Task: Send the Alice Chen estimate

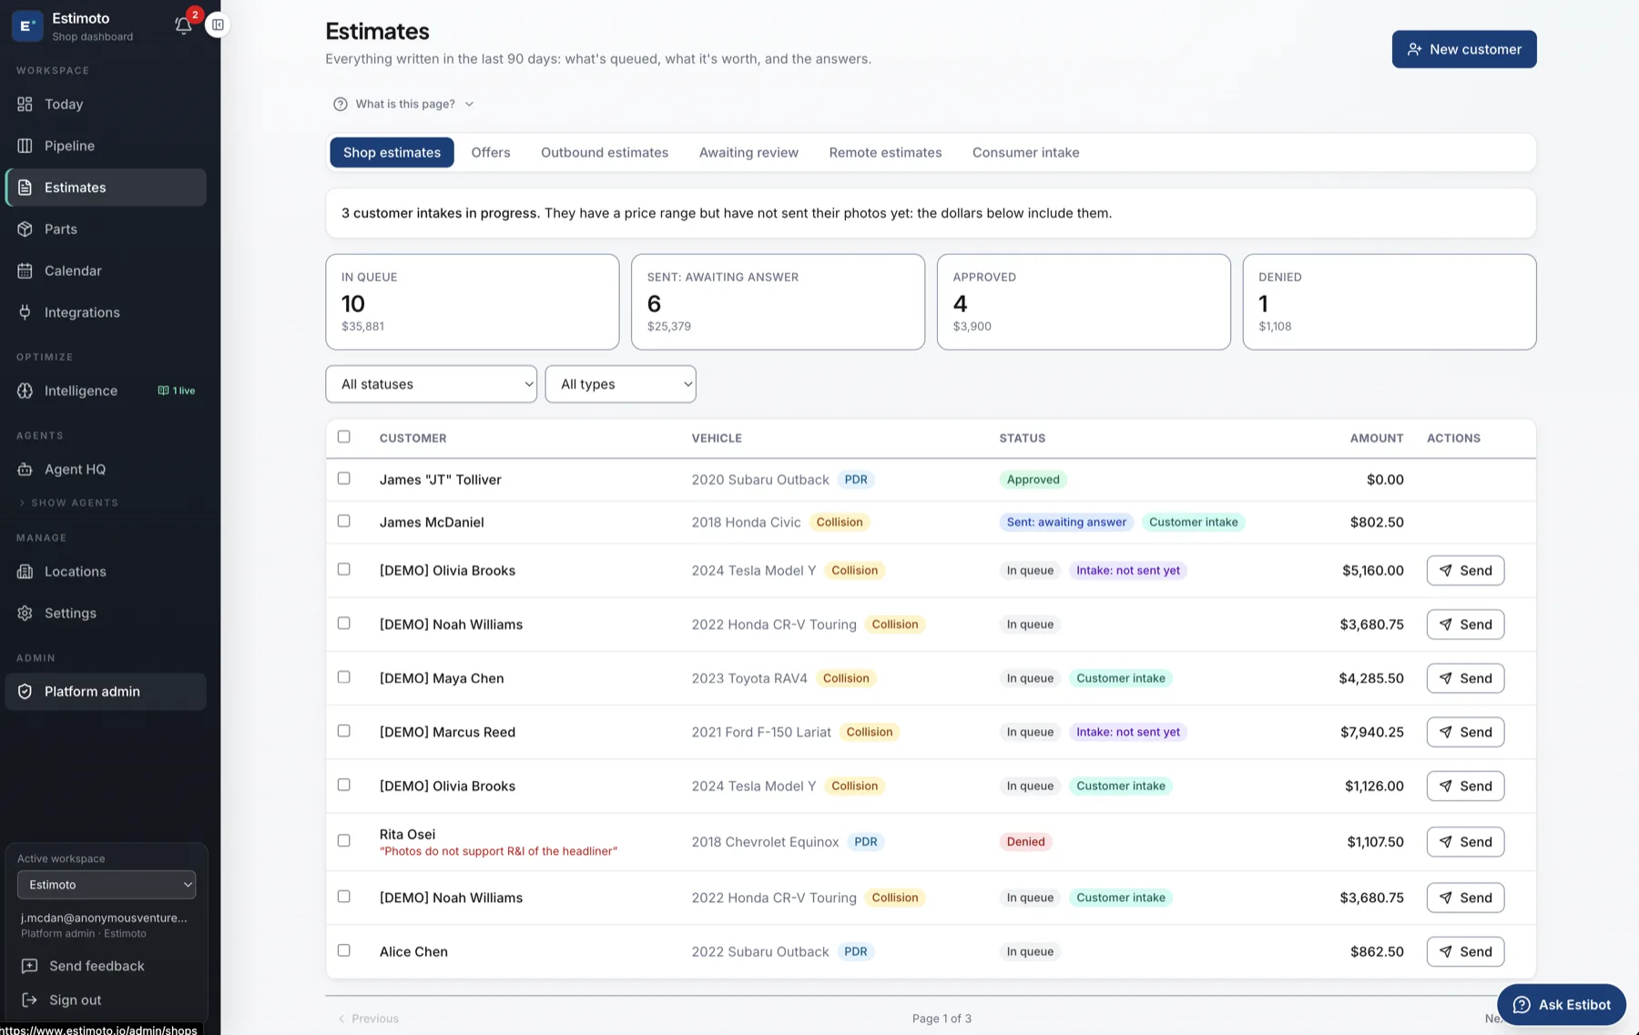Action: click(1465, 952)
